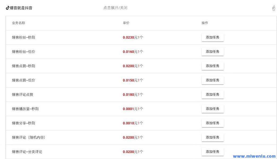
Task: Click 添加任务 for 爆音点赞--低价
Action: pos(213,80)
